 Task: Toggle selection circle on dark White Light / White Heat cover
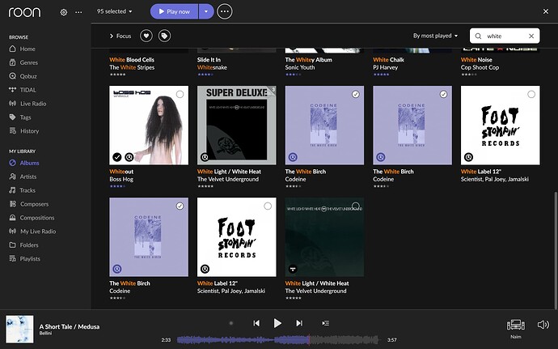pos(356,206)
